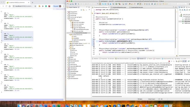Select CustomerController.java editor tab

(101, 7)
